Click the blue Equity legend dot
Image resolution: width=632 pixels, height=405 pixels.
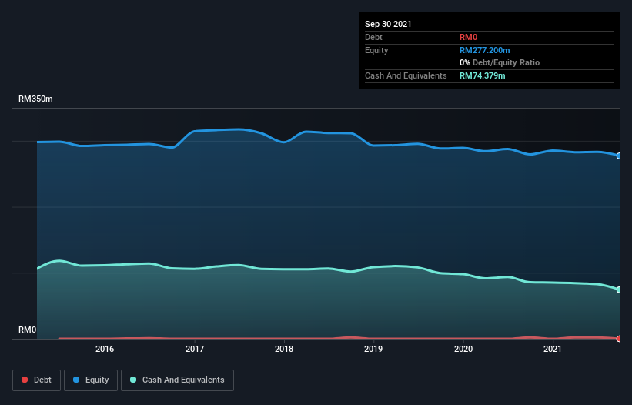click(x=76, y=380)
